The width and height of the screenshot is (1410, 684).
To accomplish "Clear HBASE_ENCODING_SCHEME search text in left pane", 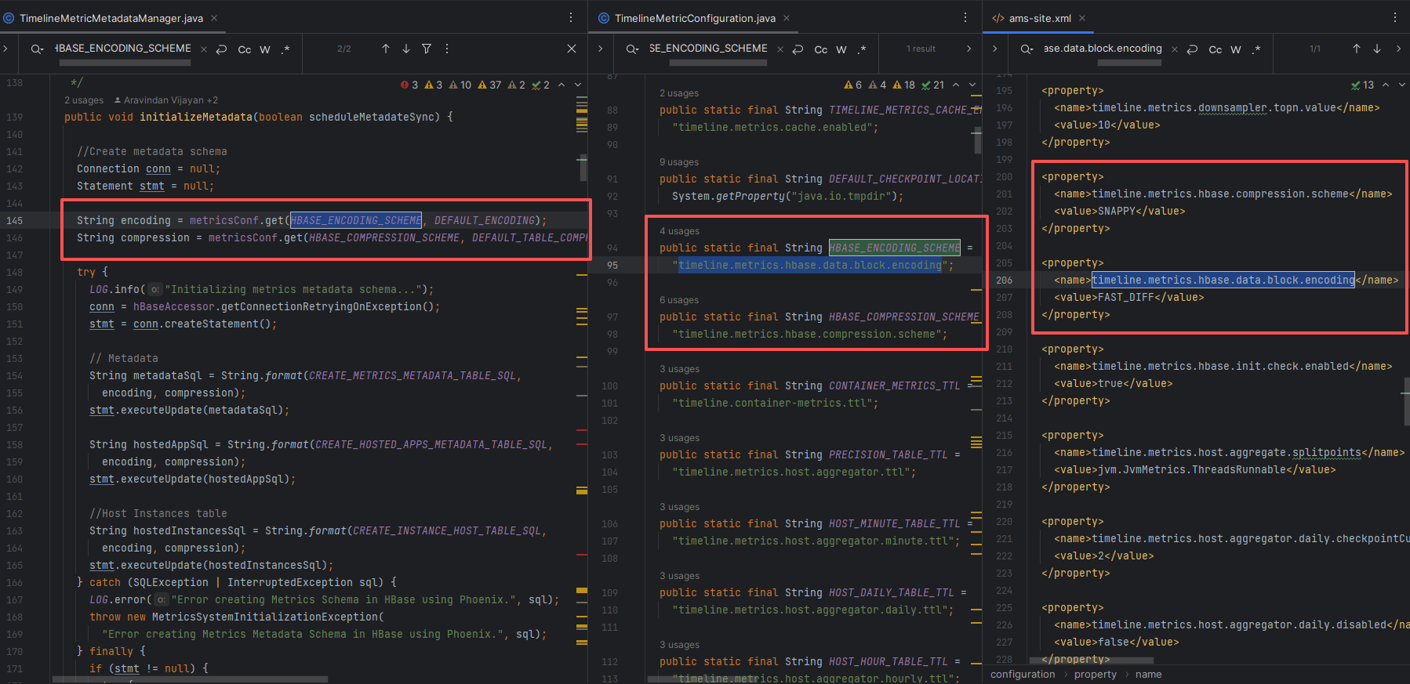I will click(204, 49).
